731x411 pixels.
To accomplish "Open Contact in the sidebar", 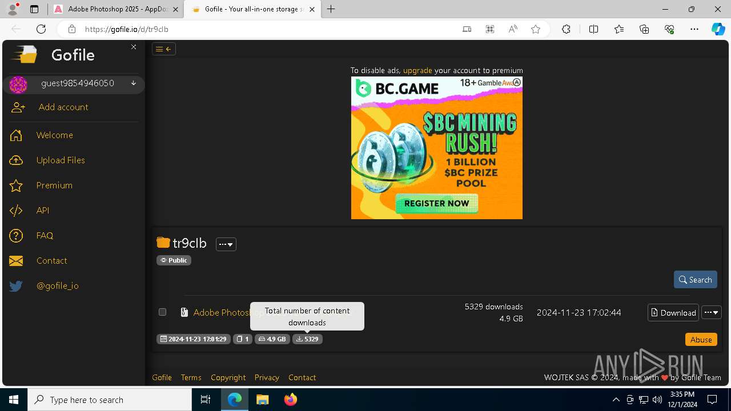I will (51, 261).
